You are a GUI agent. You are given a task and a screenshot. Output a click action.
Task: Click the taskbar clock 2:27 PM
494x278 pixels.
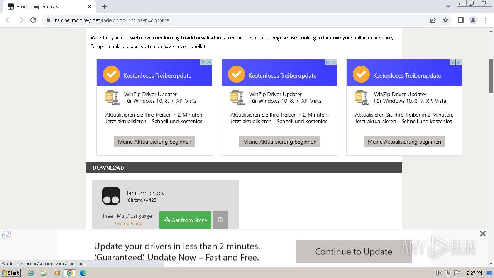pyautogui.click(x=474, y=273)
